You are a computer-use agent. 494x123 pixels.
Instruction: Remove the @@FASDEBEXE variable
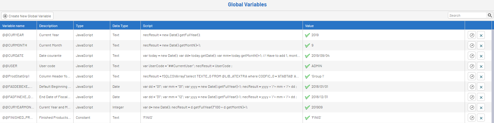point(481,87)
